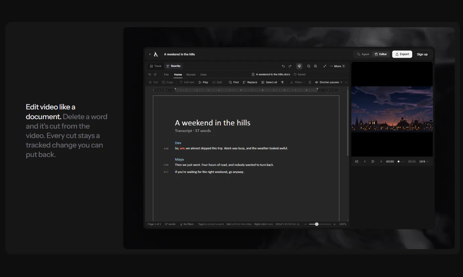Open the View tab
This screenshot has width=463, height=277.
pyautogui.click(x=203, y=75)
